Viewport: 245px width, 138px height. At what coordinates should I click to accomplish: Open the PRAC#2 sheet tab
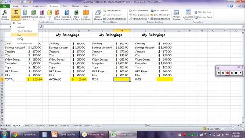click(x=29, y=126)
